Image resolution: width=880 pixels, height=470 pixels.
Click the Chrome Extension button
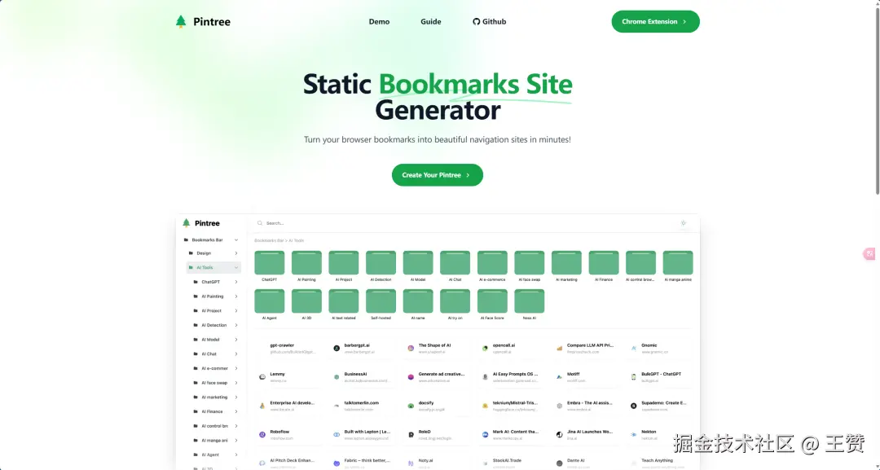pyautogui.click(x=655, y=22)
